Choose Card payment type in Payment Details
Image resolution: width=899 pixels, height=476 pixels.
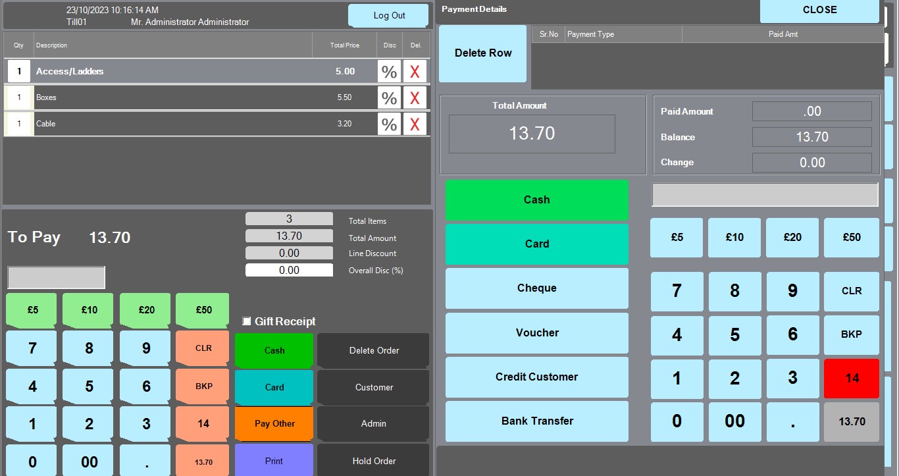click(x=536, y=244)
